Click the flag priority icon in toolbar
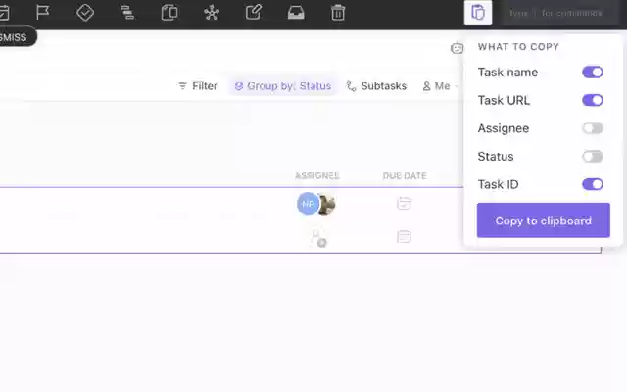Screen dimensions: 627x392 43,13
